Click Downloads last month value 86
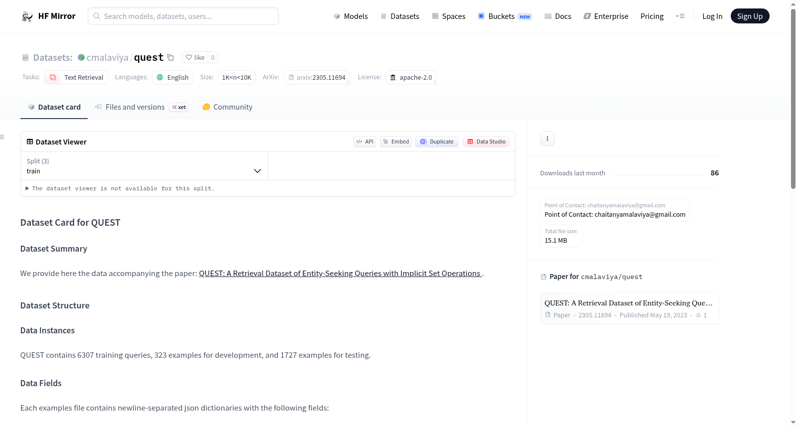The image size is (797, 427). pyautogui.click(x=714, y=173)
